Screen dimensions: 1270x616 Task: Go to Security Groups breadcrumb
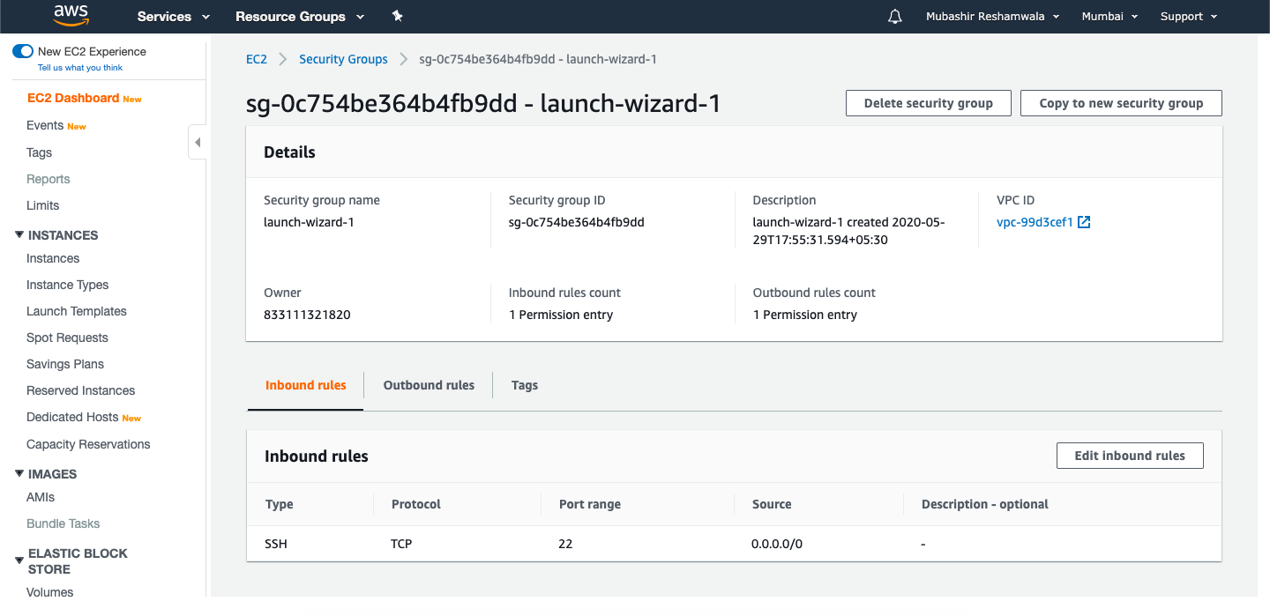pos(343,59)
